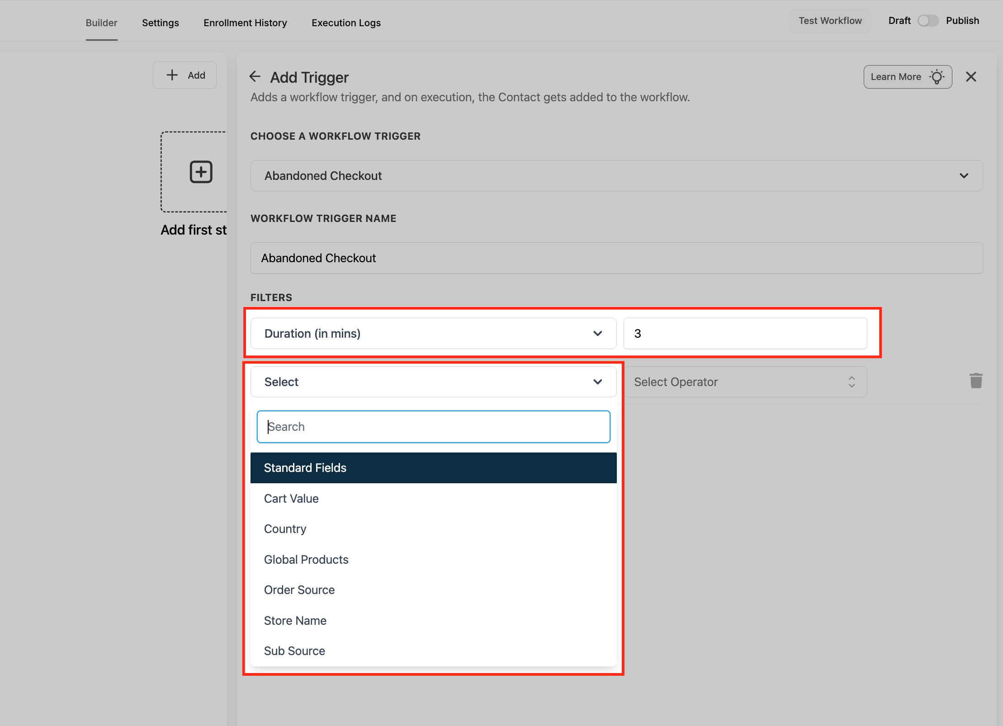
Task: Close the Add Trigger panel
Action: 971,77
